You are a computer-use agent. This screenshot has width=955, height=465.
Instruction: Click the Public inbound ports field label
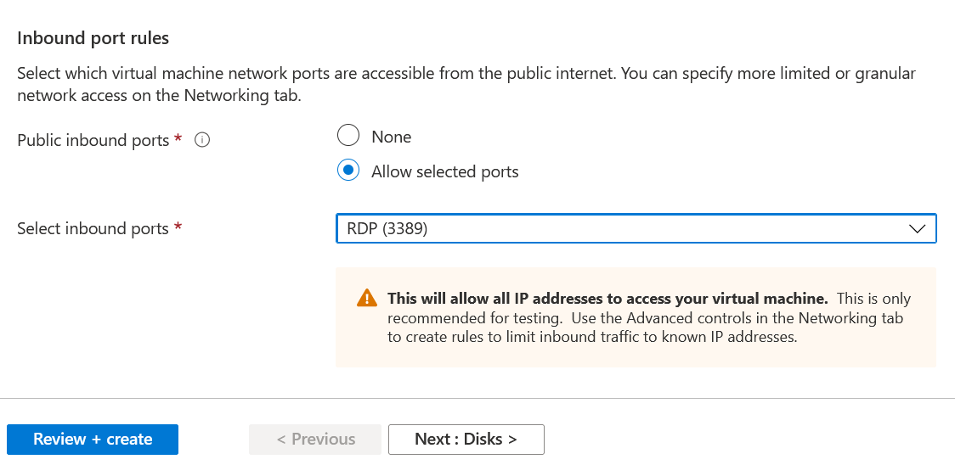click(x=93, y=141)
